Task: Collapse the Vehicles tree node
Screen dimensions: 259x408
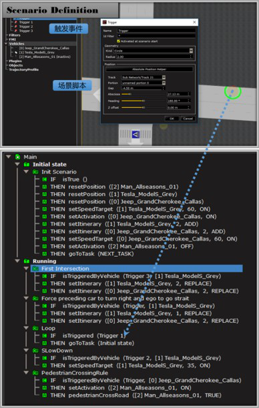Action: [x=6, y=44]
